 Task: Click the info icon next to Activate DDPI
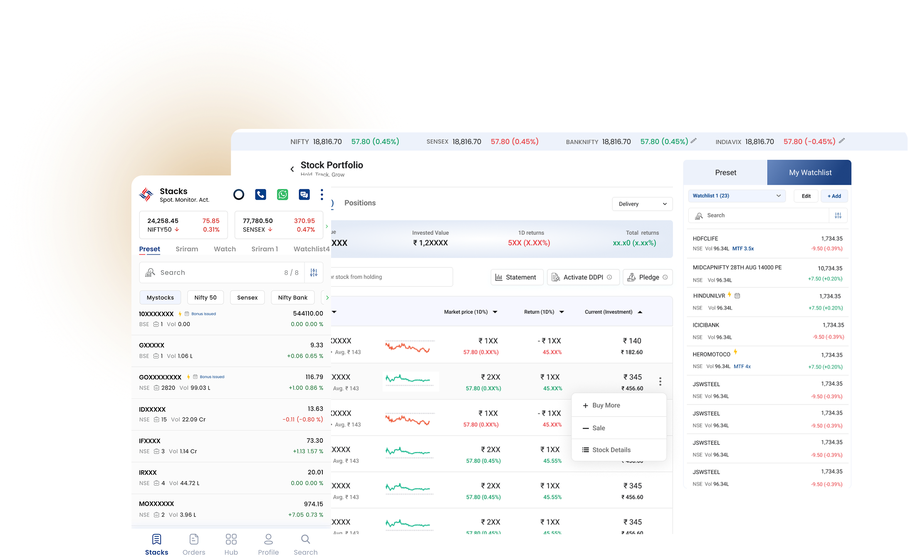609,277
